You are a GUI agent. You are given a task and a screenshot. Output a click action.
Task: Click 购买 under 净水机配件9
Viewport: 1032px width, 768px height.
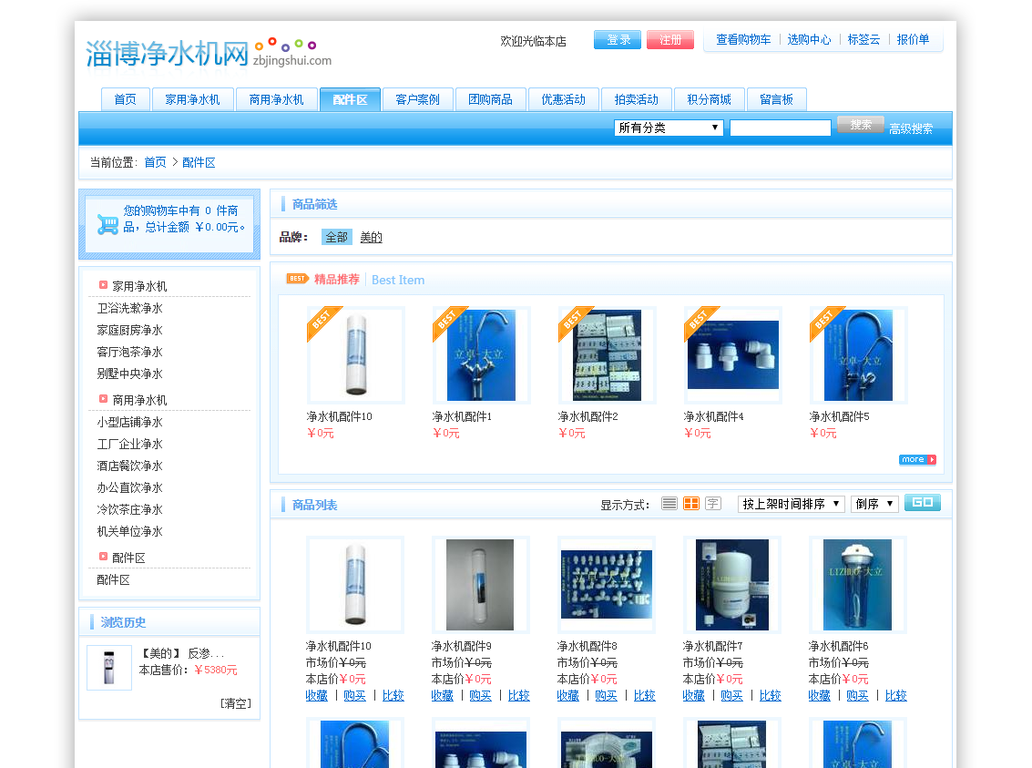480,695
